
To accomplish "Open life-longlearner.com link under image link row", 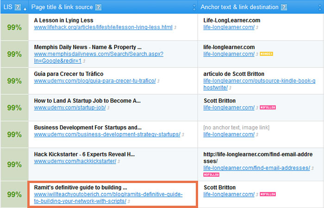I will click(229, 135).
